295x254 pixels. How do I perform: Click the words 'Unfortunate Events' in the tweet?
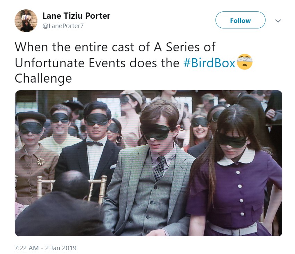click(x=70, y=63)
